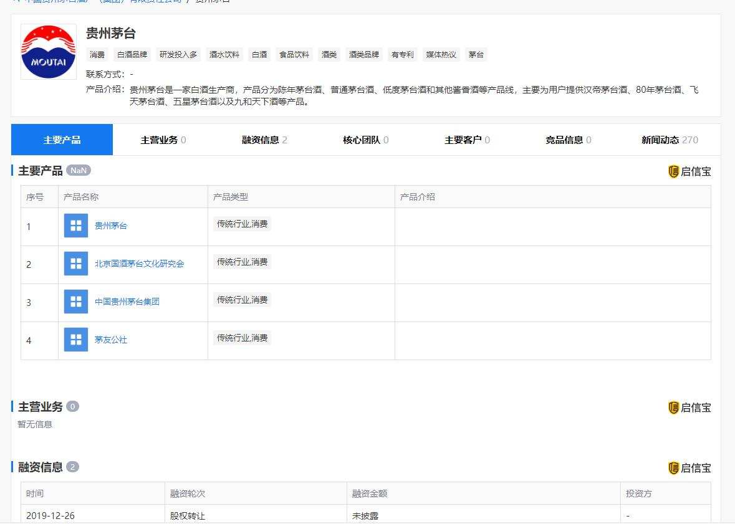Viewport: 735px width, 524px height.
Task: Click the 酒类品牌 tag
Action: pyautogui.click(x=363, y=54)
